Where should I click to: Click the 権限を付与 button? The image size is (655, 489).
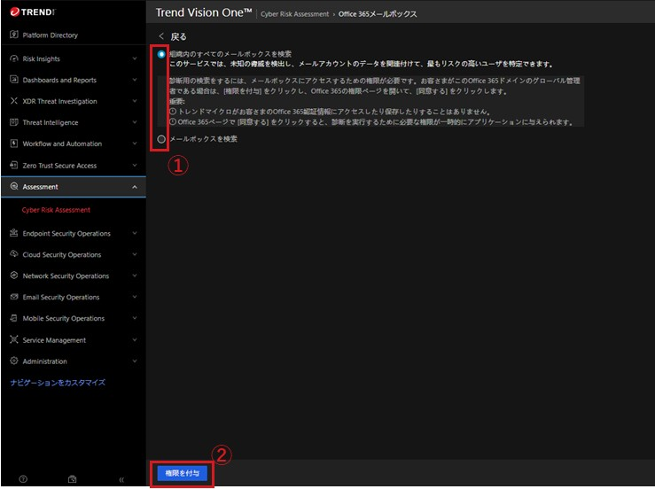point(182,473)
